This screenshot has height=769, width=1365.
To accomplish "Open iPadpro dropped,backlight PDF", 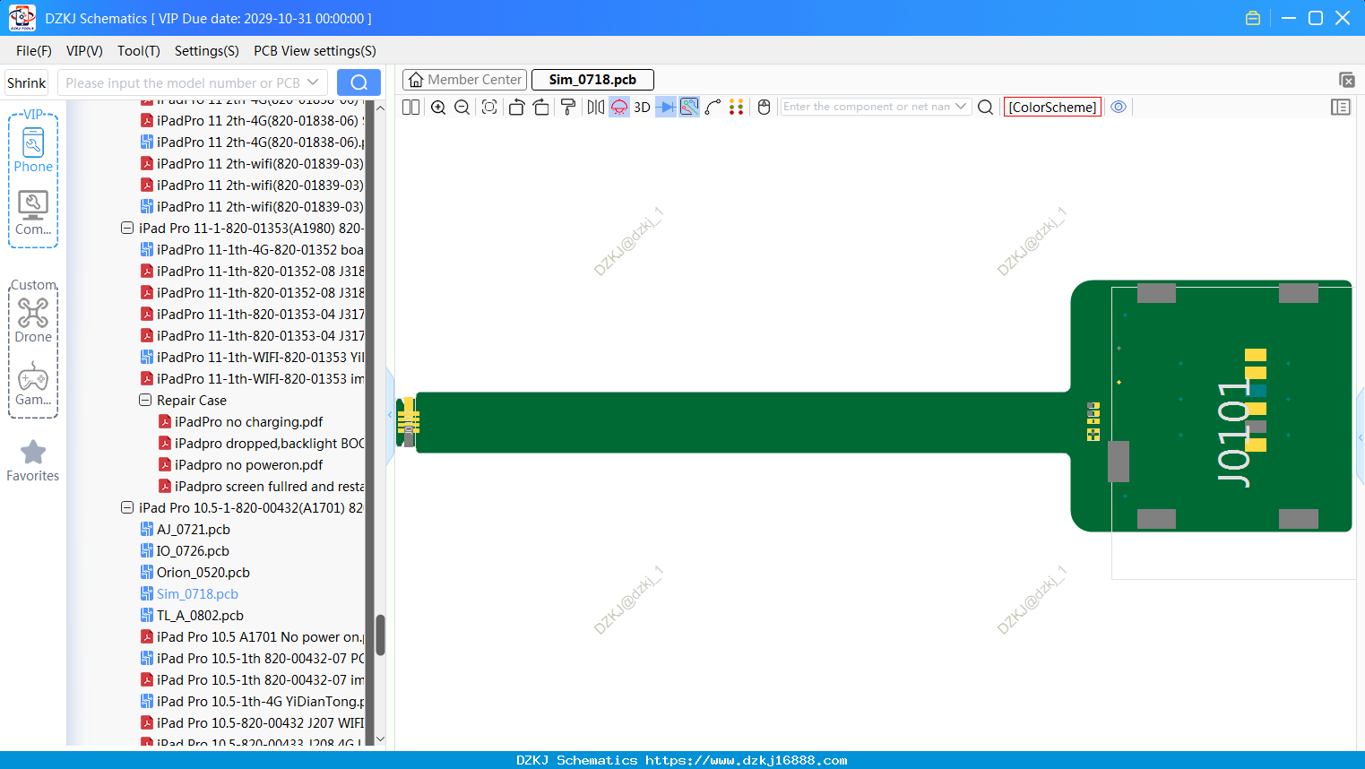I will (x=262, y=444).
